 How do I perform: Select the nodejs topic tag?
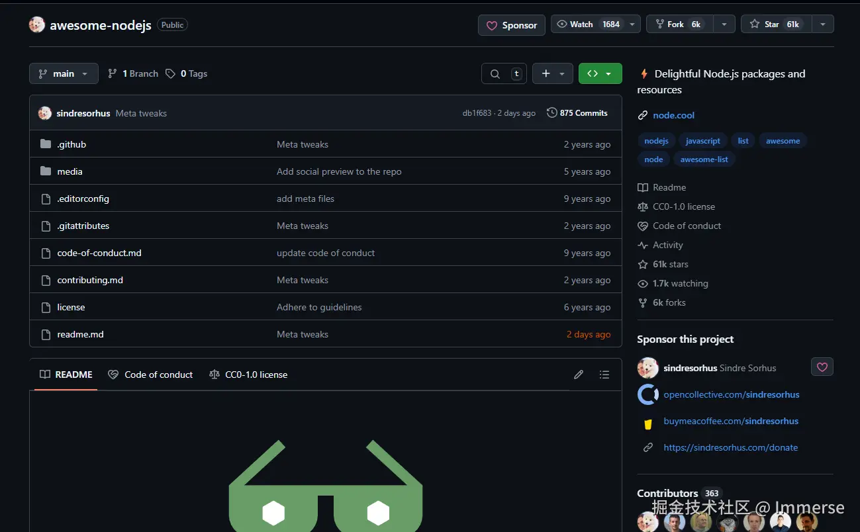[x=656, y=141]
